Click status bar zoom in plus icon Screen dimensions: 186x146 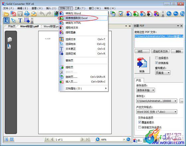coord(98,139)
